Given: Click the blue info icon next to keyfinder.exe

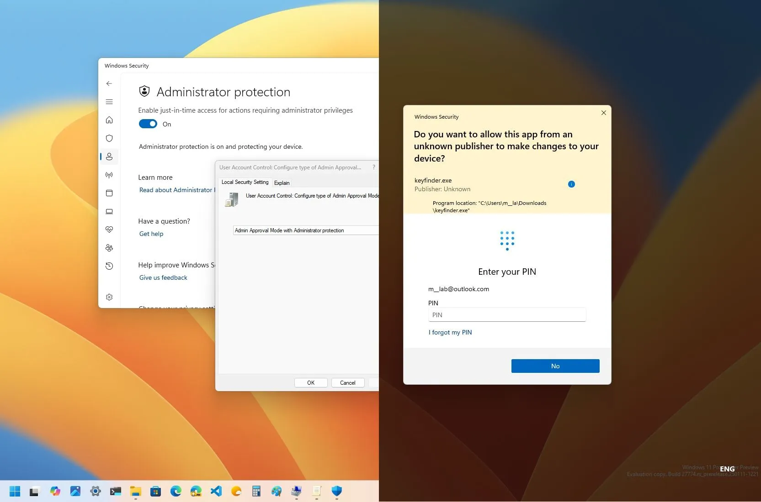Looking at the screenshot, I should (x=571, y=184).
